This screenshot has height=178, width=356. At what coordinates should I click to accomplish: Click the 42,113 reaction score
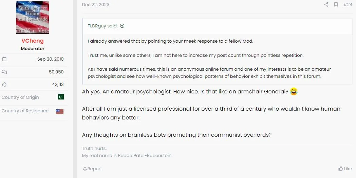[58, 85]
